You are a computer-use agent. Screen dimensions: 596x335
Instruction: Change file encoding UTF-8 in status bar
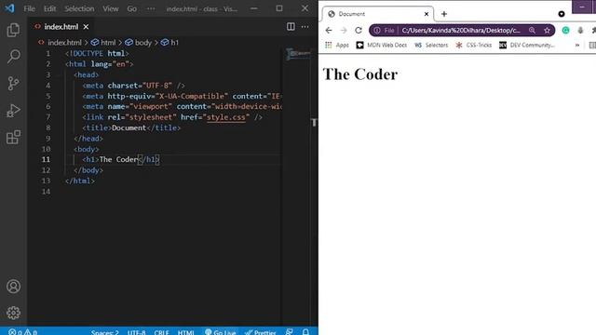(137, 332)
